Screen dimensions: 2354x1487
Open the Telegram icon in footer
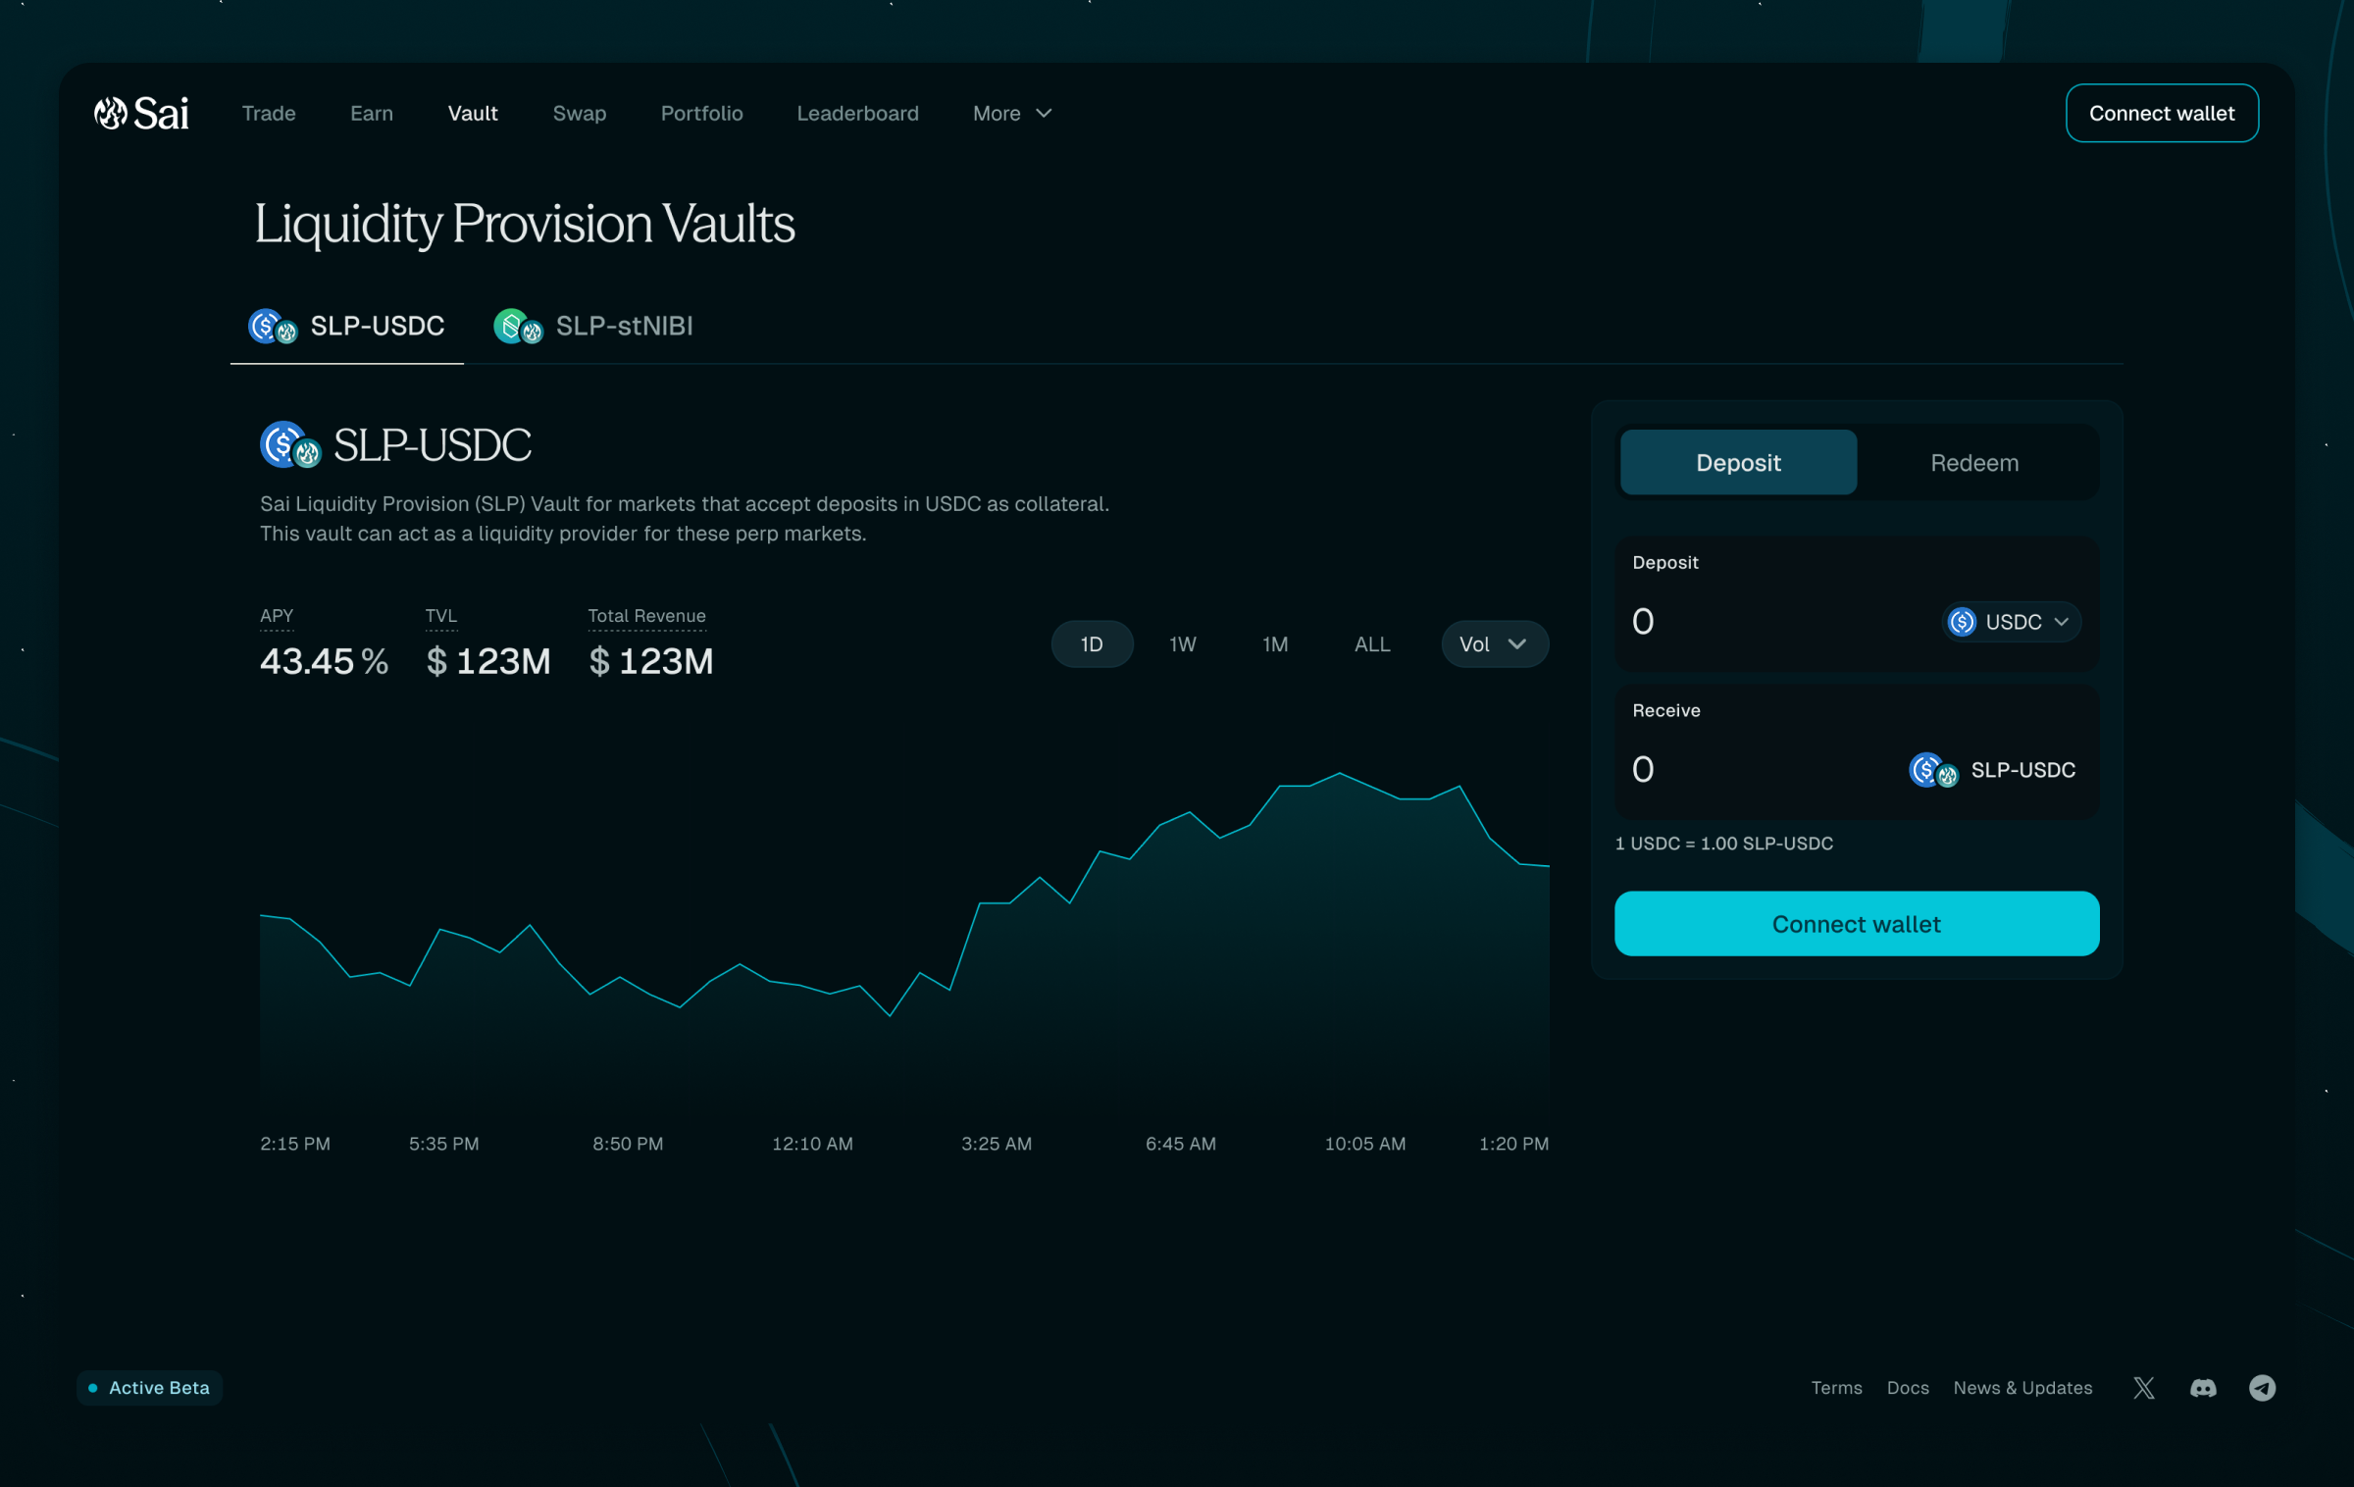pyautogui.click(x=2262, y=1387)
